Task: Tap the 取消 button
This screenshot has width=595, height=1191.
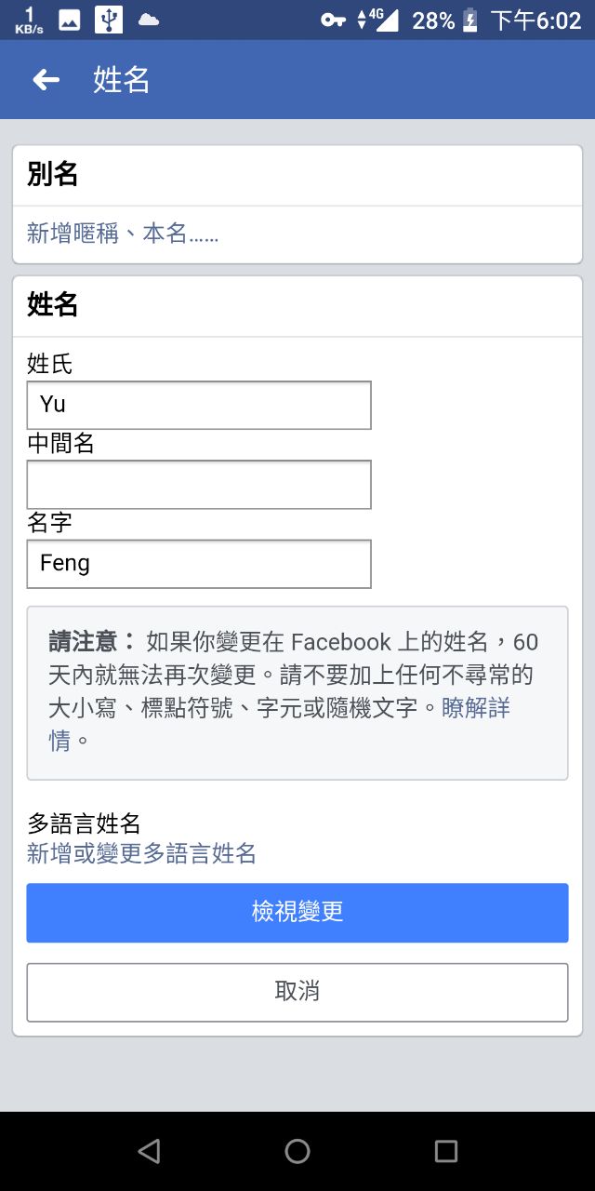Action: click(297, 992)
